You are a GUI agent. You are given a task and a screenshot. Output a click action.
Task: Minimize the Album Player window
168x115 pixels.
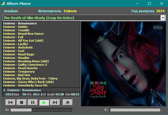click(138, 3)
